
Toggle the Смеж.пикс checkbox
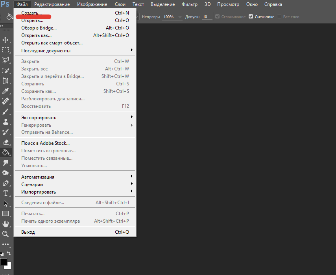click(x=251, y=17)
